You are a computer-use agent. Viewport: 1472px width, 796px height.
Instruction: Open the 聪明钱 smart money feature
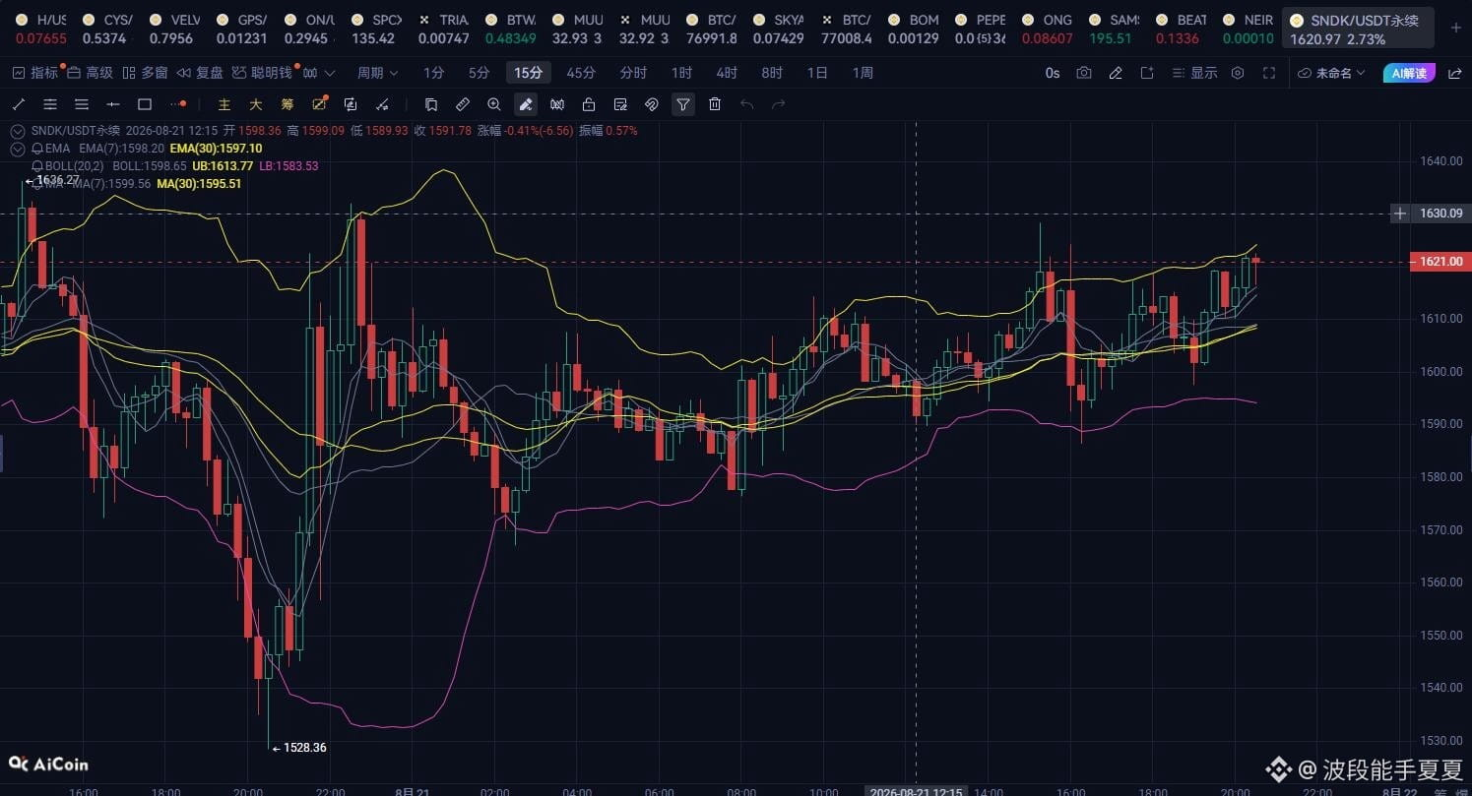(263, 73)
